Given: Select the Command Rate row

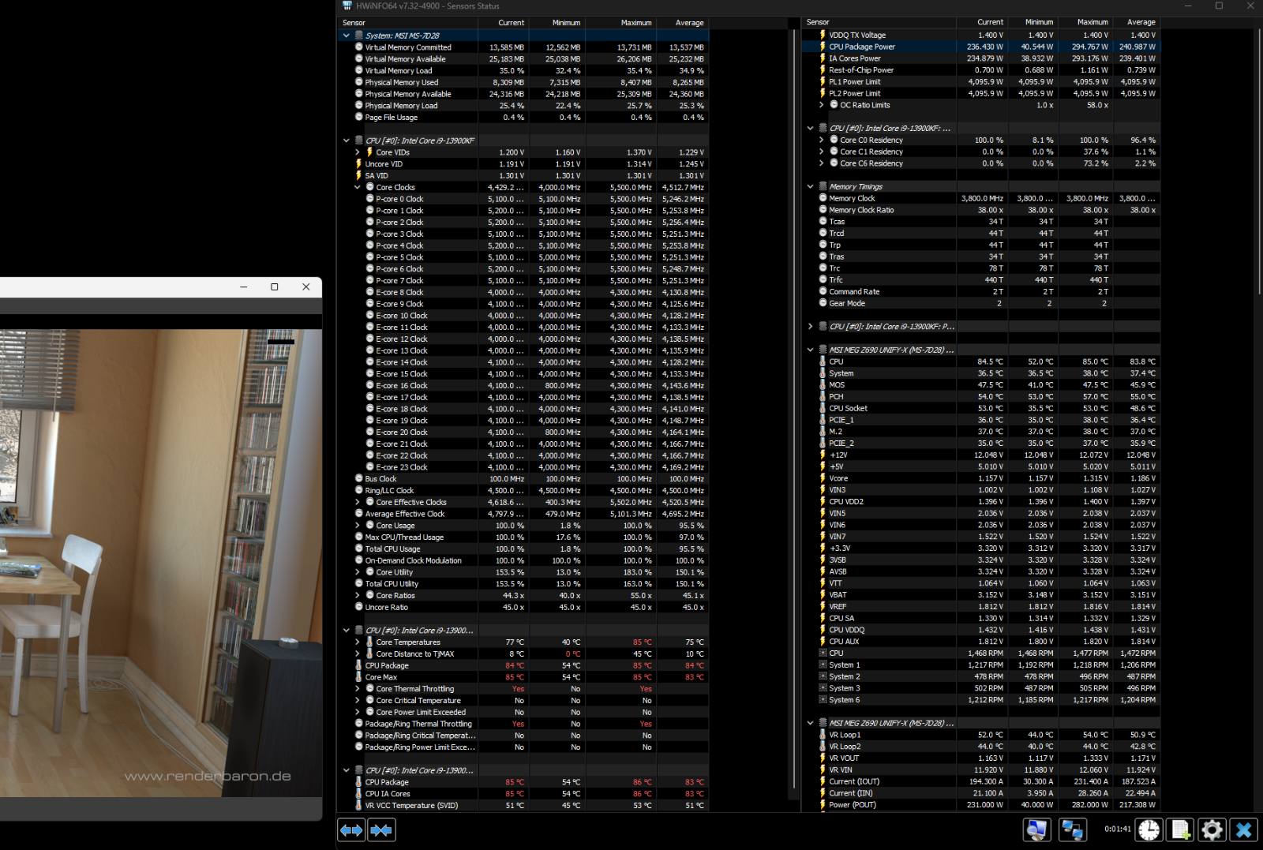Looking at the screenshot, I should pos(981,291).
